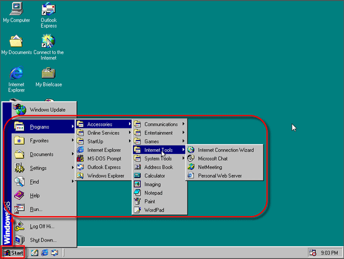Expand the Communications submenu
The image size is (344, 259).
coord(160,124)
